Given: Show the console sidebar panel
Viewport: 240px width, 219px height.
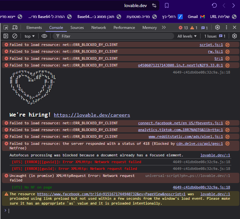Looking at the screenshot, I should 6,36.
